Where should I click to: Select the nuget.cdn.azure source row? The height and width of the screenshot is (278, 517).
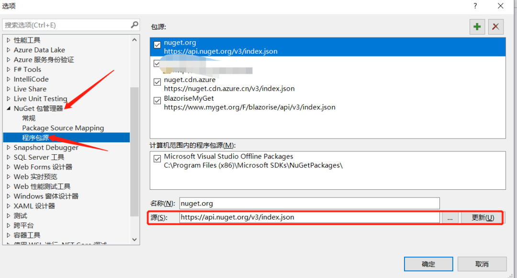click(328, 84)
